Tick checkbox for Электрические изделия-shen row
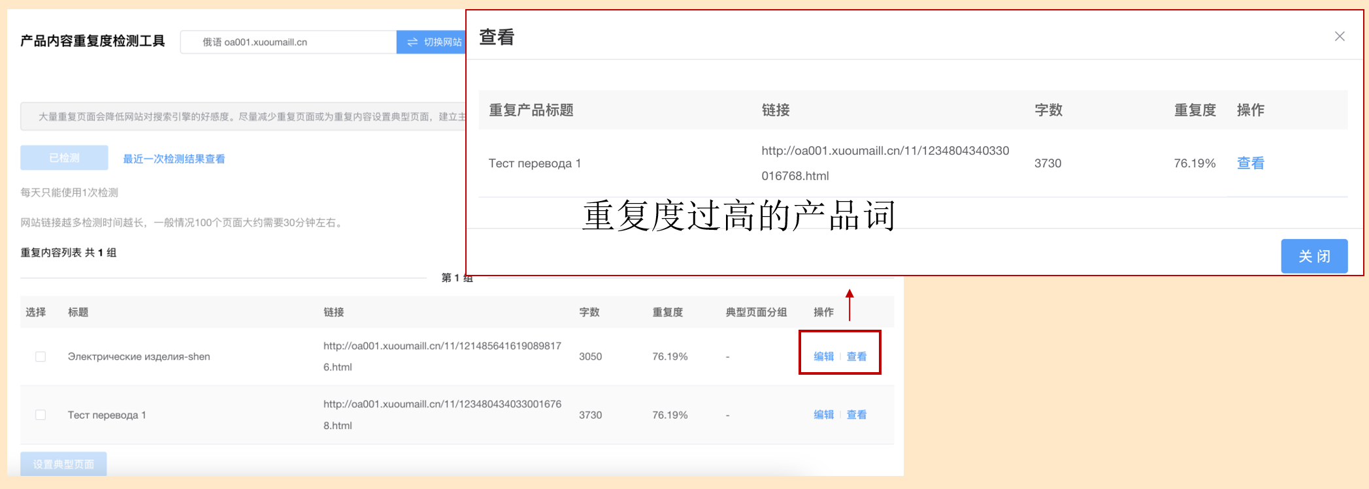Viewport: 1369px width, 489px height. [x=41, y=356]
